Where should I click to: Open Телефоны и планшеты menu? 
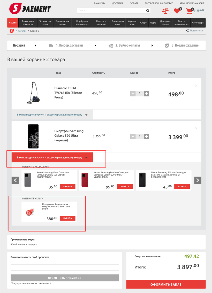(28, 23)
